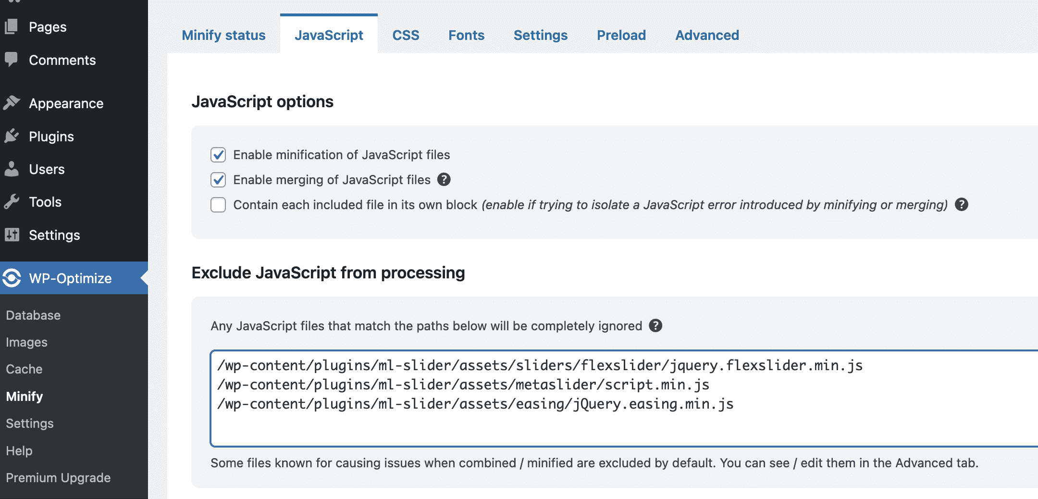The width and height of the screenshot is (1038, 499).
Task: Uncheck Enable merging of JavaScript files
Action: tap(218, 180)
